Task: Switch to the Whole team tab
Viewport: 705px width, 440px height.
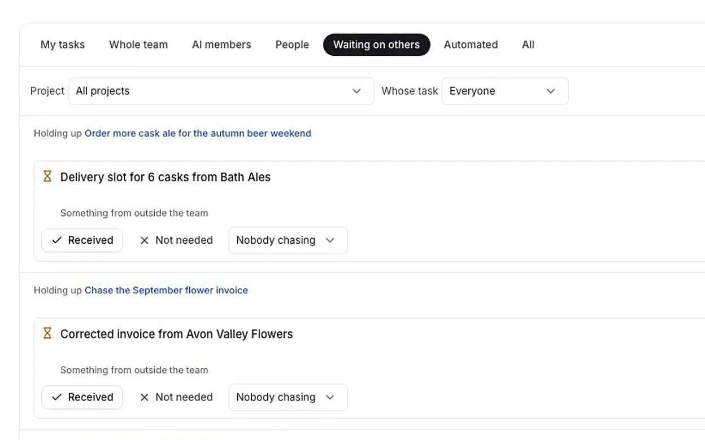Action: click(x=138, y=45)
